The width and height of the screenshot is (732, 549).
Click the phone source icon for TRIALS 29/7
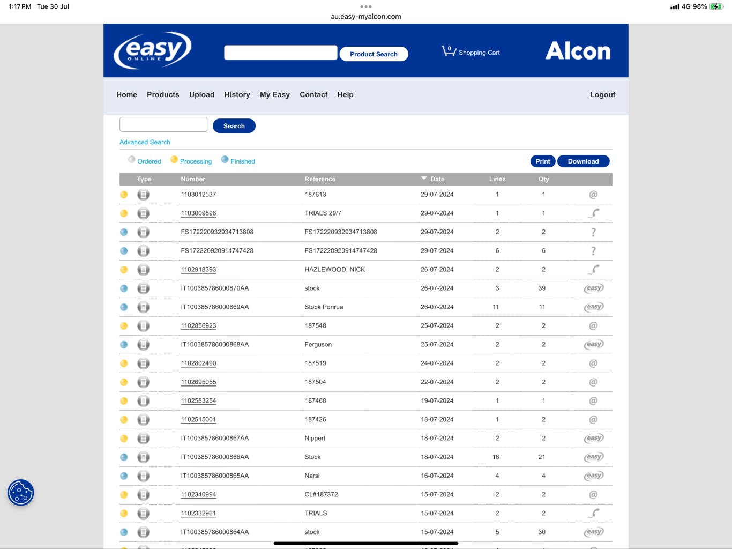point(593,213)
